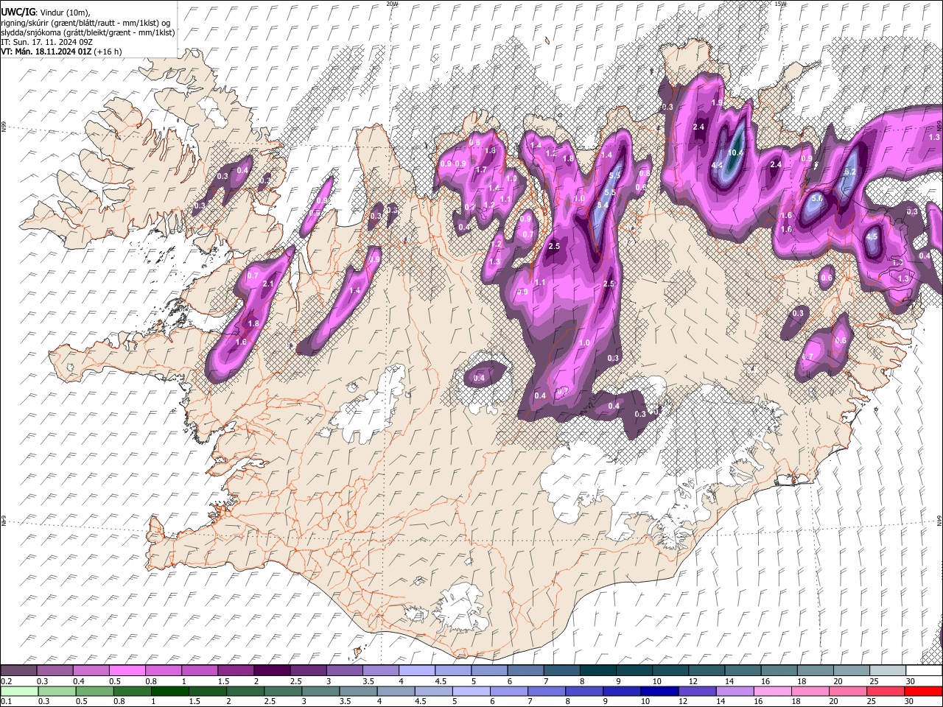Click the 1.5 magenta-purple snow legend swatch
This screenshot has height=707, width=943.
point(235,671)
